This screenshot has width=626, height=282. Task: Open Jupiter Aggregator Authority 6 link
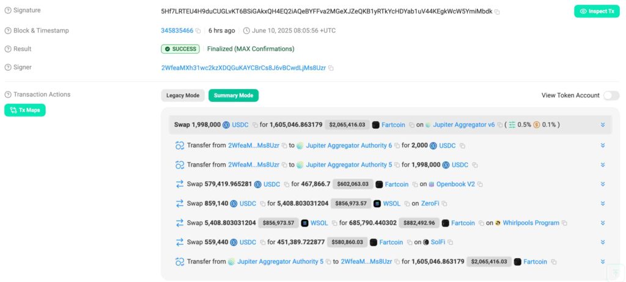pos(349,146)
